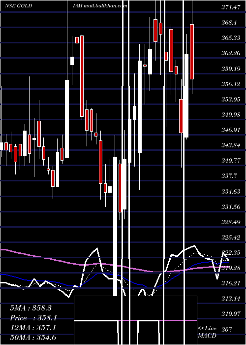Click the rightmost red candlestick body
This screenshot has height=345, width=246.
(192, 52)
